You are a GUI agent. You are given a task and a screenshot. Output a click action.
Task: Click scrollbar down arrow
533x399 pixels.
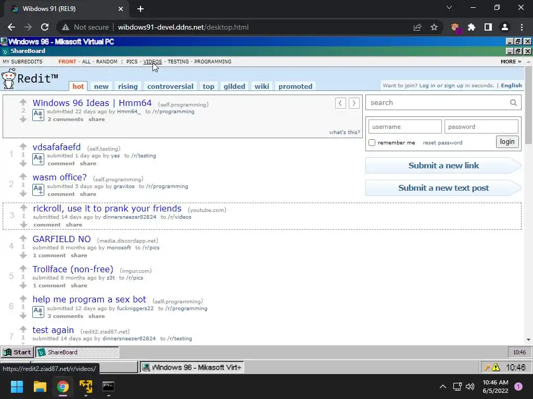[528, 340]
